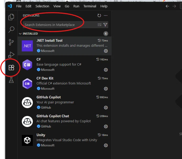This screenshot has height=159, width=182.
Task: Select the GitHub Copilot Chat title
Action: [53, 116]
